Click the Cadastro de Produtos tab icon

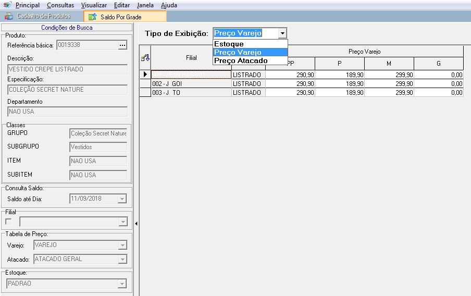tap(9, 16)
